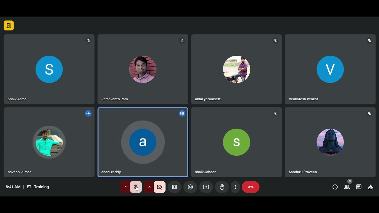This screenshot has width=379, height=213.
Task: Raise your hand
Action: tap(222, 187)
